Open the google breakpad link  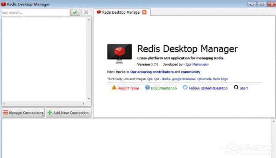click(184, 79)
